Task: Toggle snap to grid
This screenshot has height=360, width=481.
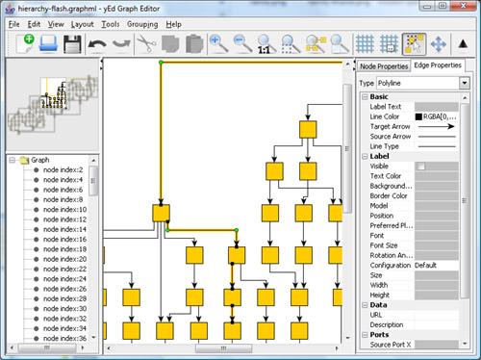Action: coord(389,44)
